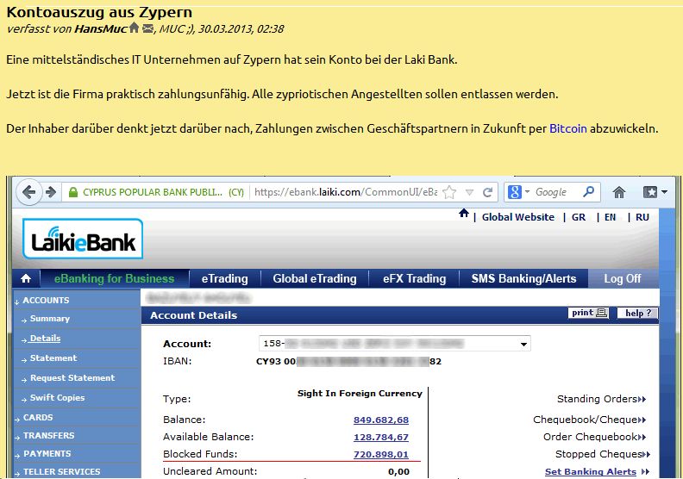Open Summary in the accounts sidebar
Screen dimensions: 683x479
pos(50,319)
